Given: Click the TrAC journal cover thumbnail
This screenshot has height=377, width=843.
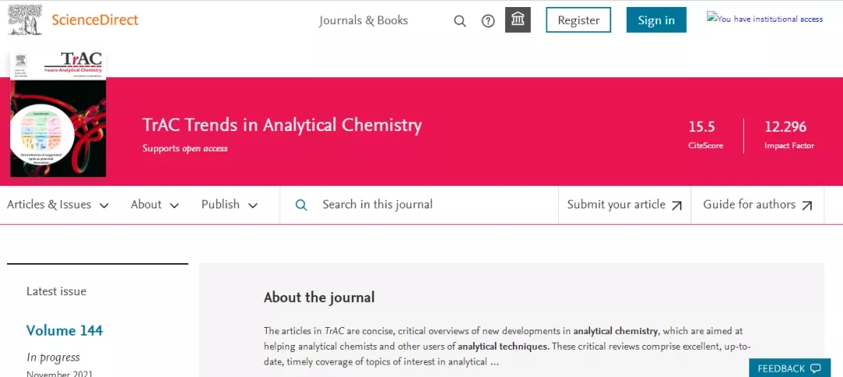Looking at the screenshot, I should [58, 114].
